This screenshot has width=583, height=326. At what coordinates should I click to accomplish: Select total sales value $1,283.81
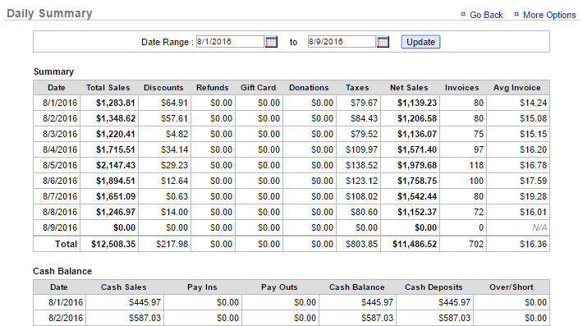tap(116, 103)
